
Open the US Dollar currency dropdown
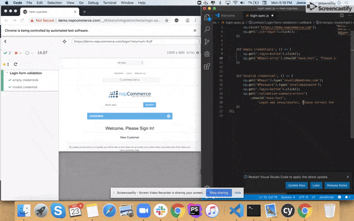point(130,62)
